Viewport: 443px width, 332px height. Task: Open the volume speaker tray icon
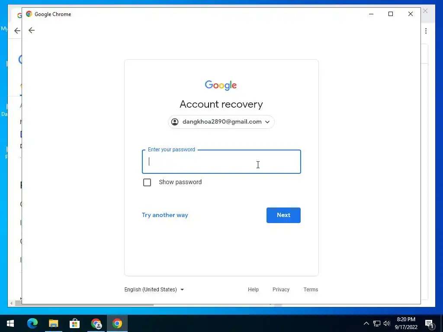click(387, 323)
